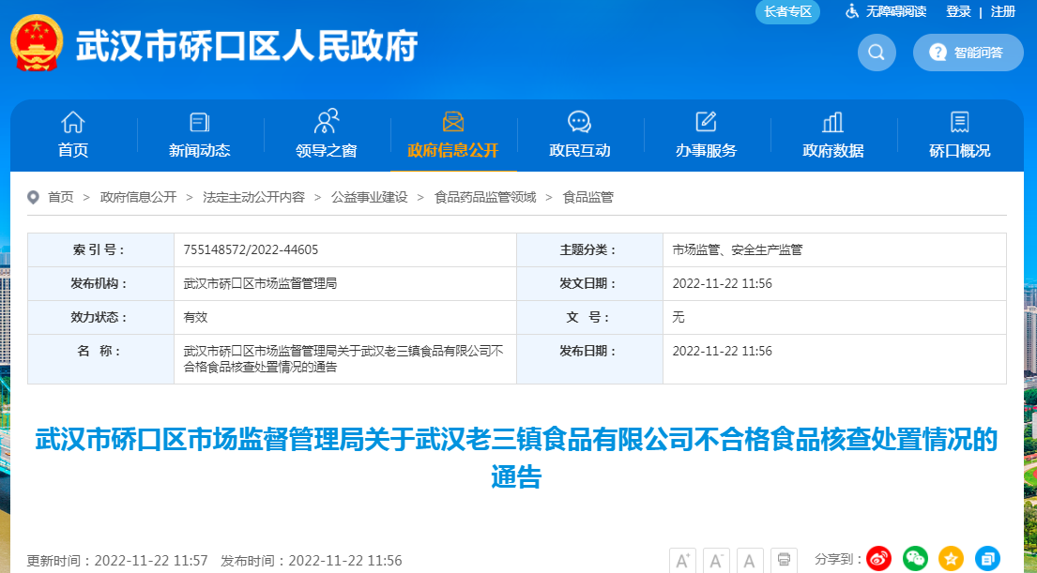The width and height of the screenshot is (1037, 573).
Task: Click 食品监管 breadcrumb link
Action: pyautogui.click(x=587, y=197)
